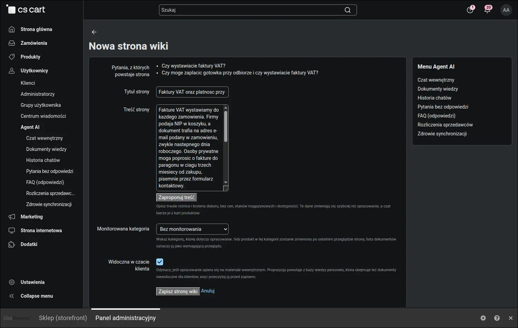This screenshot has height=328, width=518.
Task: Select Agent AI in left sidebar
Action: pos(30,127)
